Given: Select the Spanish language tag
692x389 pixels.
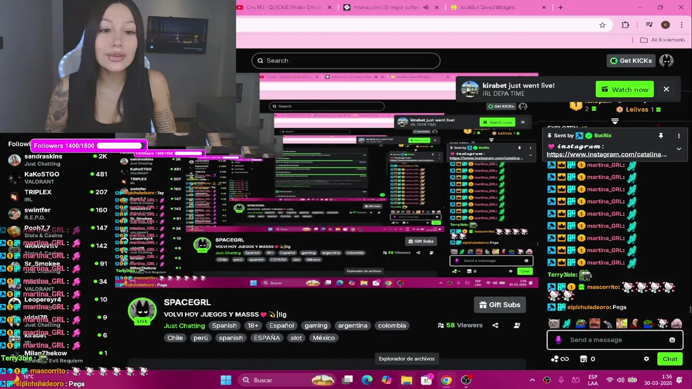Looking at the screenshot, I should pos(224,325).
